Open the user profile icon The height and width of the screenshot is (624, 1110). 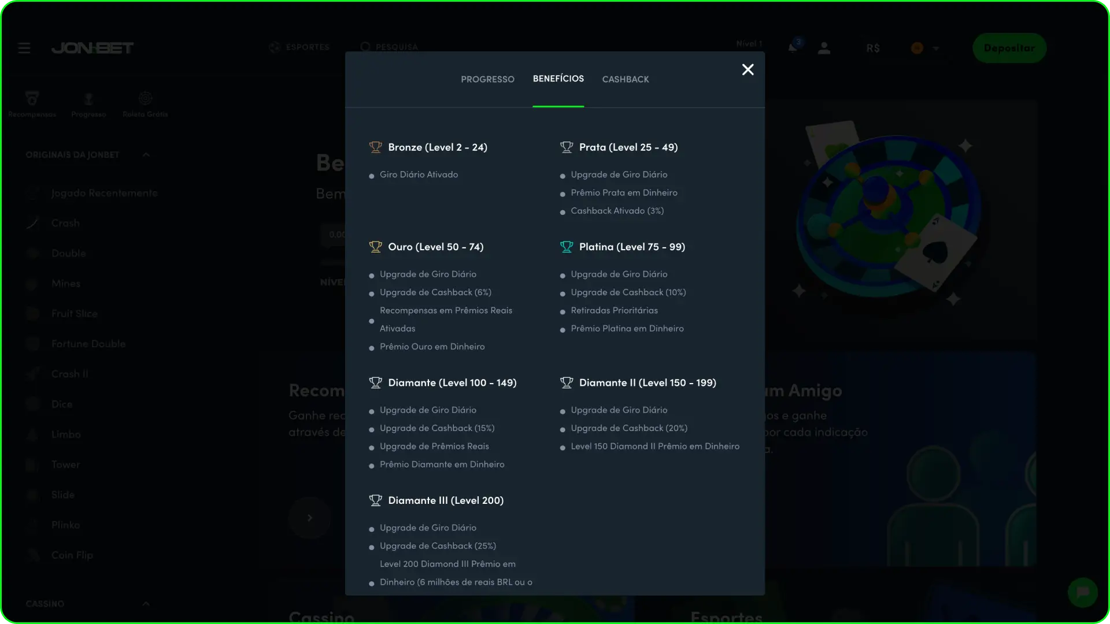tap(824, 48)
